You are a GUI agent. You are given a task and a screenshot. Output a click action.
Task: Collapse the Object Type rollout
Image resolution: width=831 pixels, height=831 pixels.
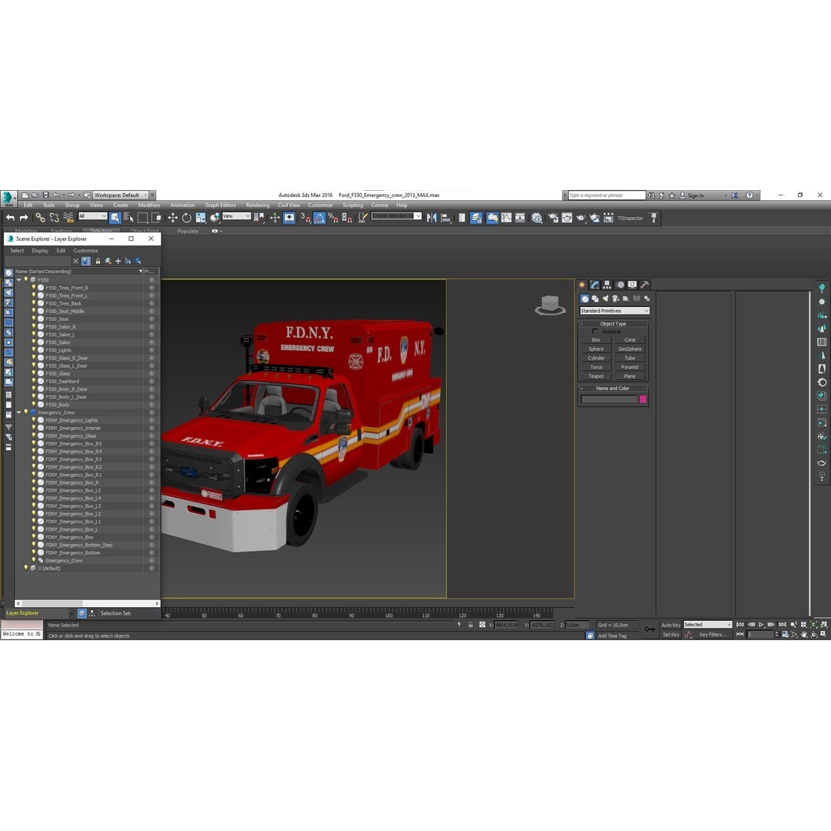click(x=613, y=324)
